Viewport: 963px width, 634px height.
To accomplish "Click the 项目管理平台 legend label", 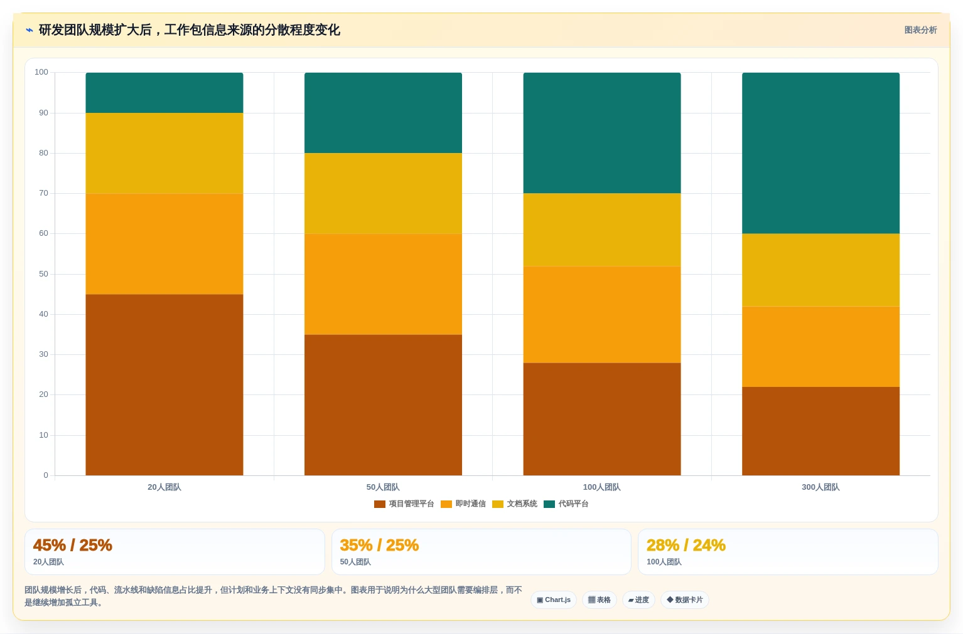I will pos(412,504).
